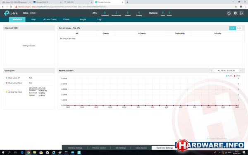Bookmark page with the star icon
This screenshot has height=155, width=248.
[236, 7]
